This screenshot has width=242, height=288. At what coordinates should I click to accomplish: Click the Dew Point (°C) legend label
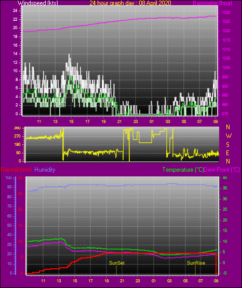(222, 170)
